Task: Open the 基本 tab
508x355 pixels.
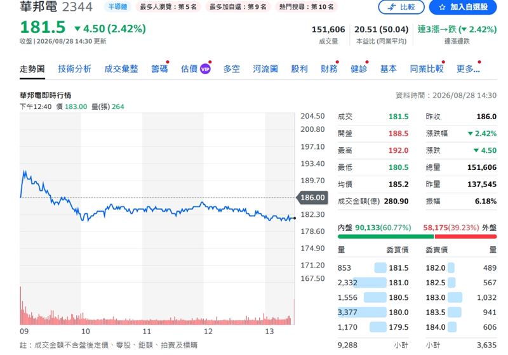Action: [x=389, y=69]
